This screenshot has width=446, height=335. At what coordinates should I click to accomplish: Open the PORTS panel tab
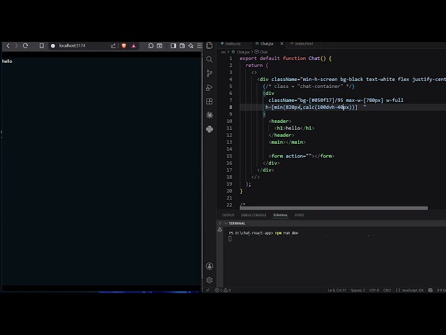point(299,215)
